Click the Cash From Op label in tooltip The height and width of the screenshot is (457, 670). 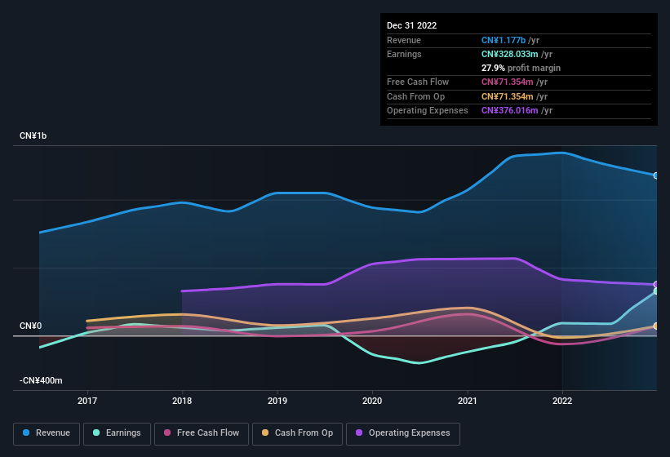[415, 96]
